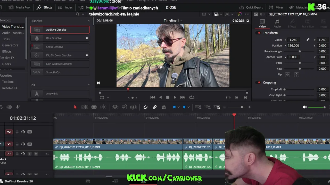The image size is (330, 185).
Task: Click the Zoom X value field
Action: coord(293,40)
